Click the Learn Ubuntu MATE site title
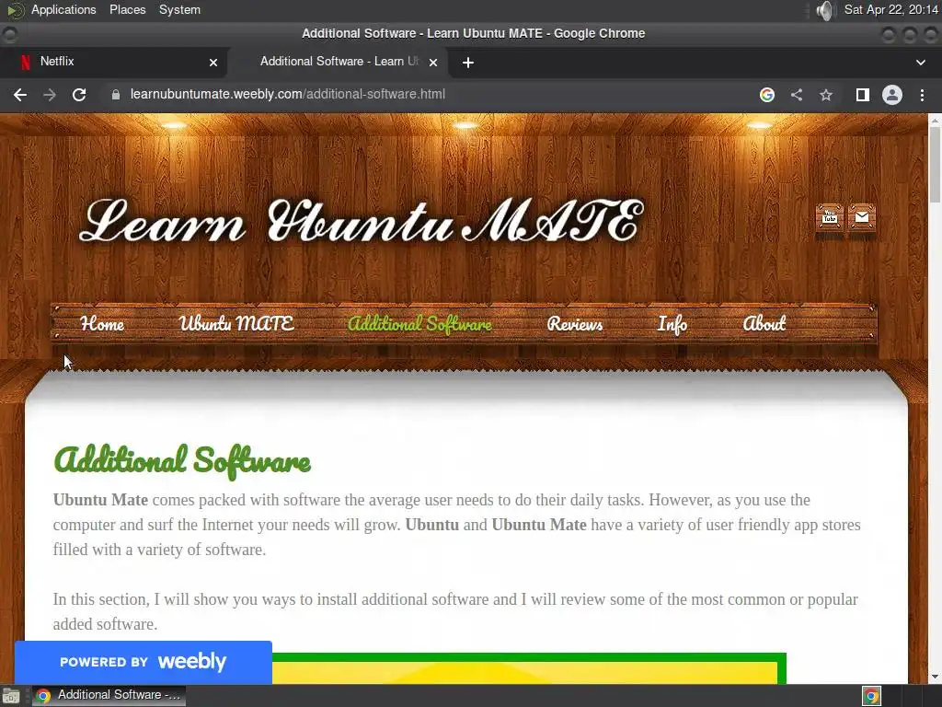This screenshot has width=942, height=707. pyautogui.click(x=362, y=221)
